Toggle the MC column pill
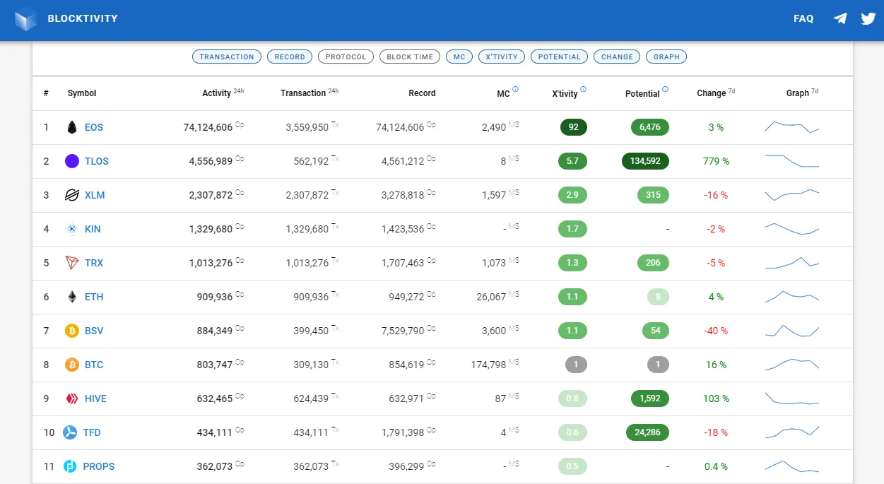Screen dimensions: 884x484 pos(459,57)
